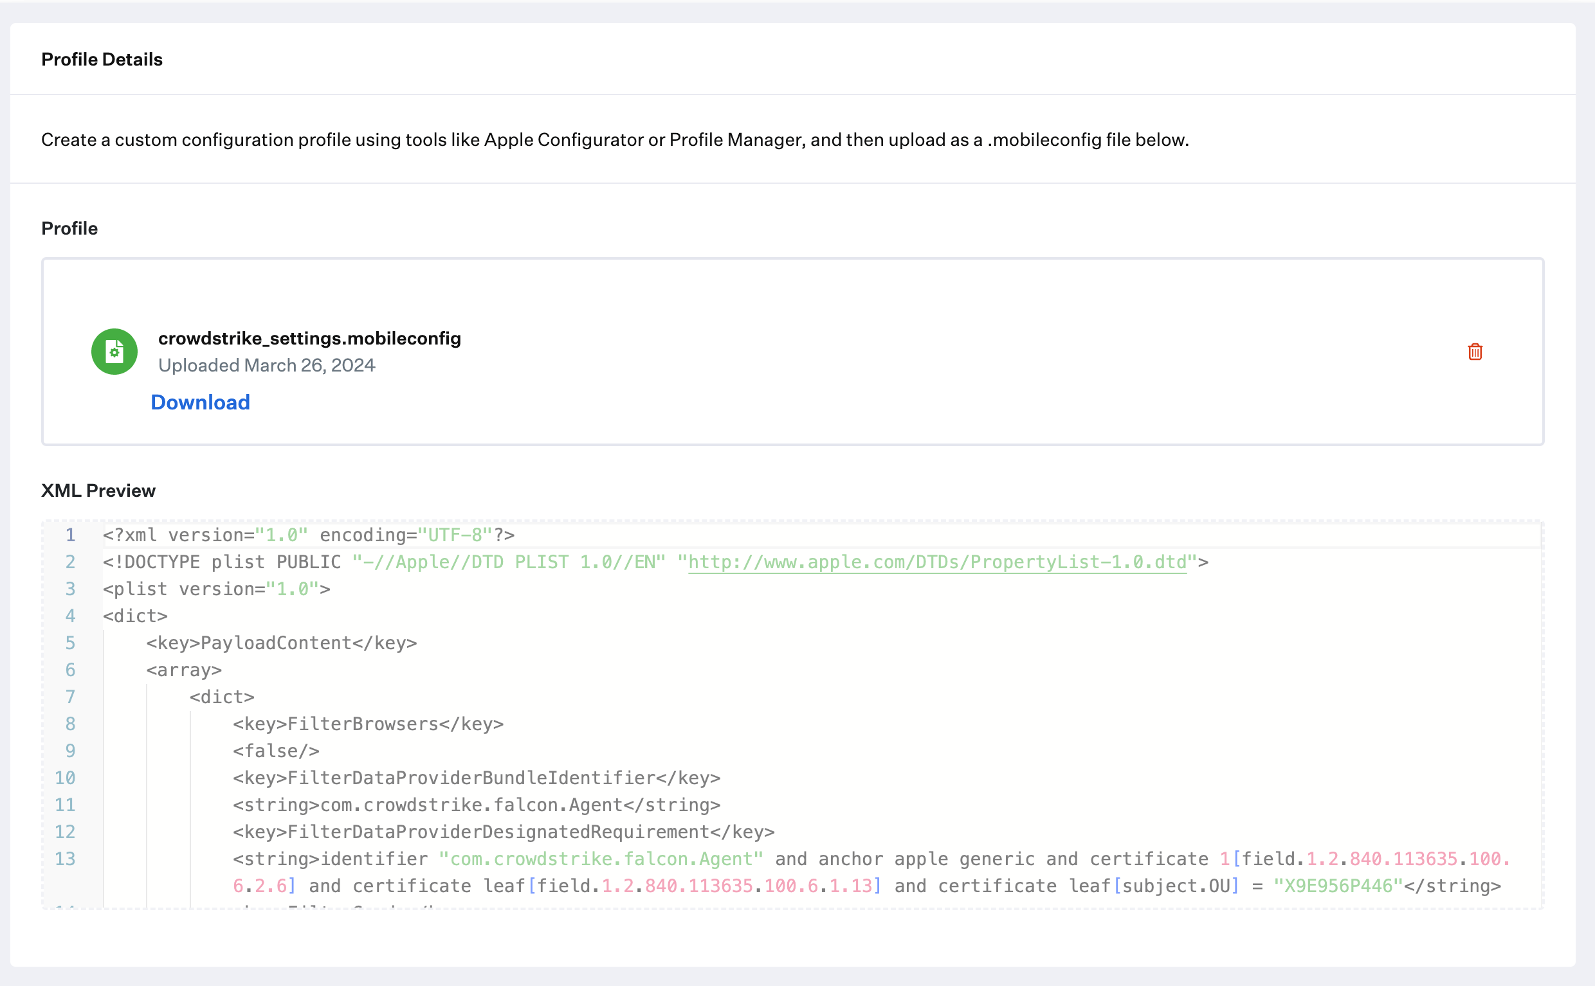Click the array tag on line 6
Screen dimensions: 1595x986
coord(184,670)
